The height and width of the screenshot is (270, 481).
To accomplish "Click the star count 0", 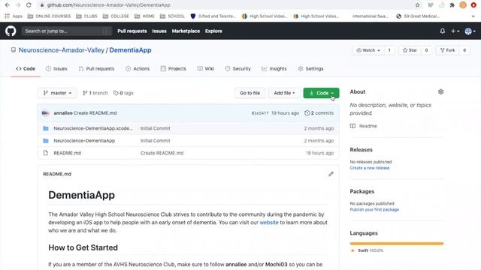I will tap(426, 50).
